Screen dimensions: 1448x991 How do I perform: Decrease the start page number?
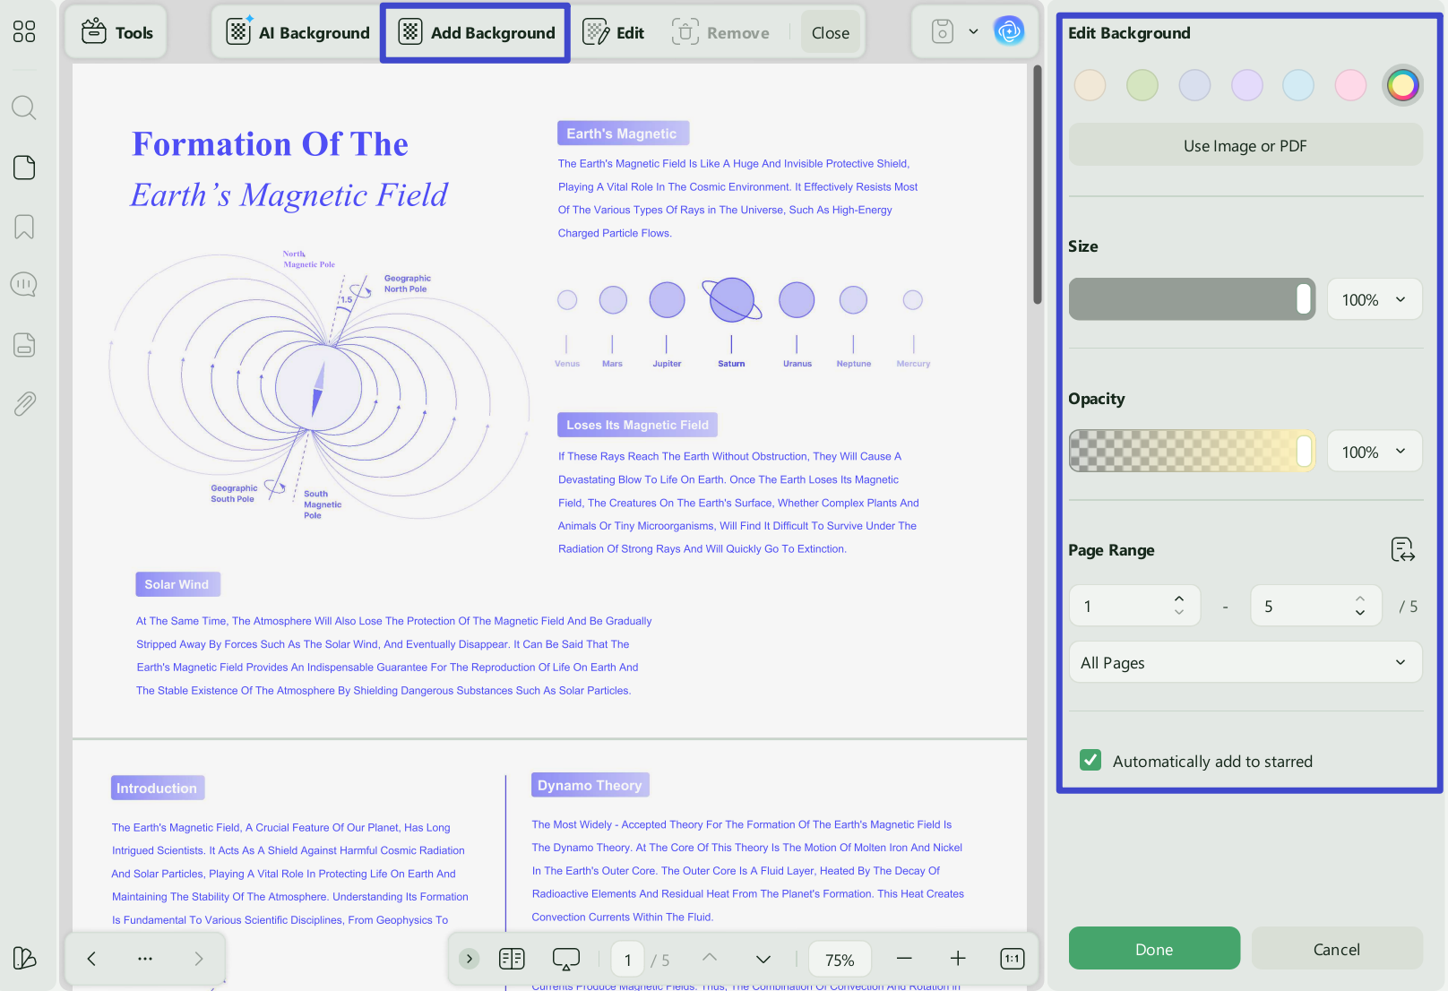pos(1179,614)
